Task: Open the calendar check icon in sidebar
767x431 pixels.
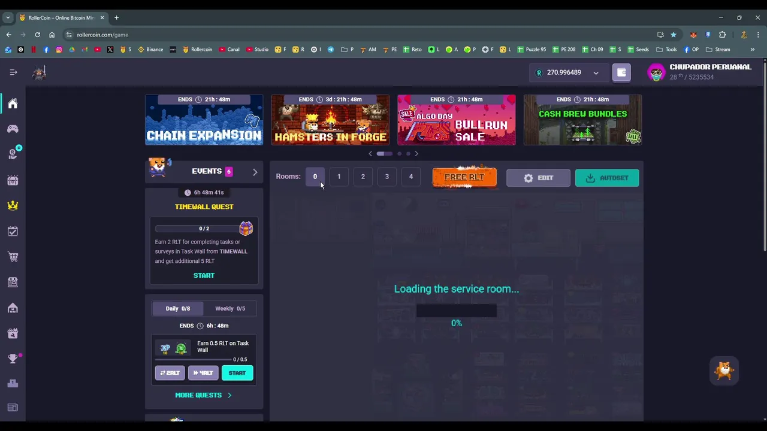Action: (13, 231)
